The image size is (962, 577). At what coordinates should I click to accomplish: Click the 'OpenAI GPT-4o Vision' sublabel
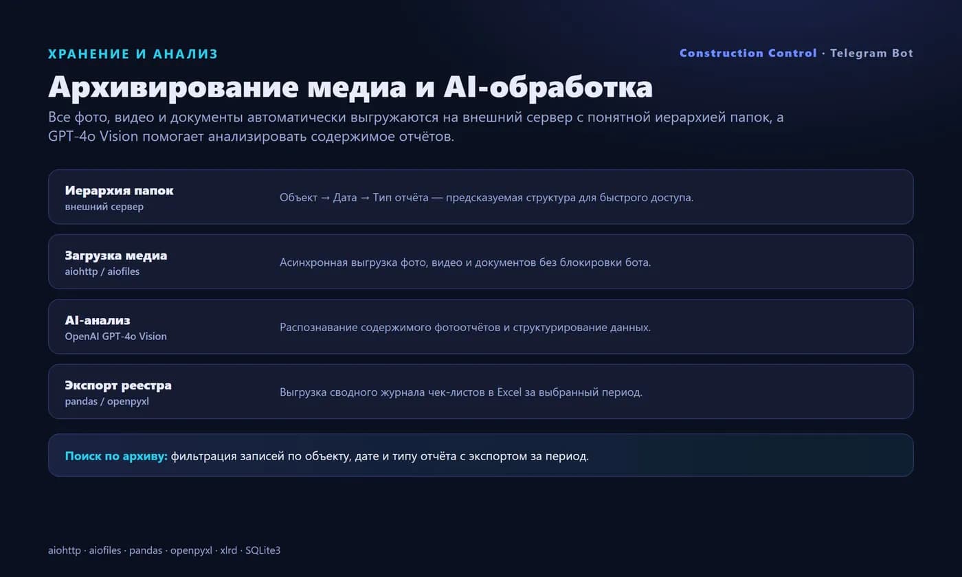116,337
